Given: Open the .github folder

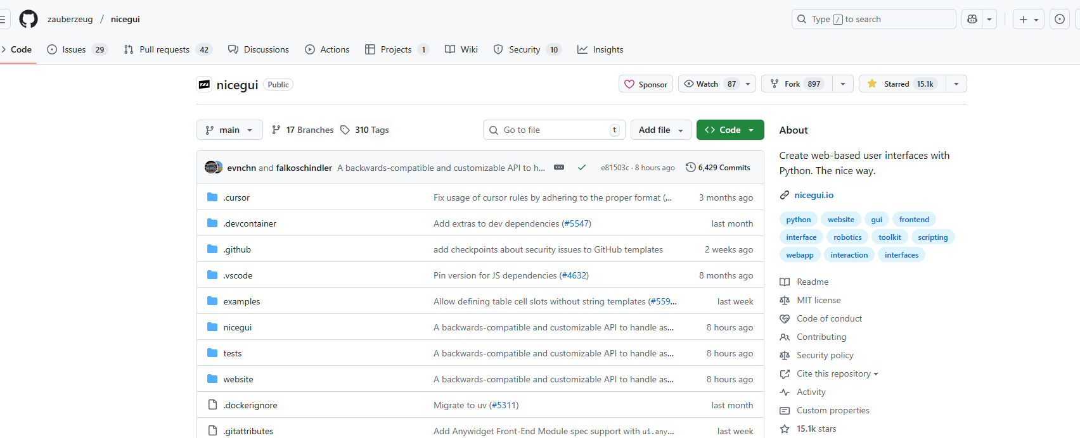Looking at the screenshot, I should point(237,249).
